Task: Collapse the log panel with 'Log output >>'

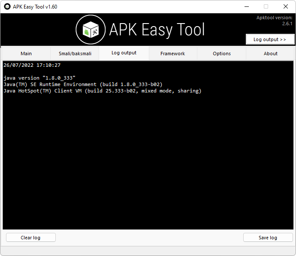Action: coord(270,39)
